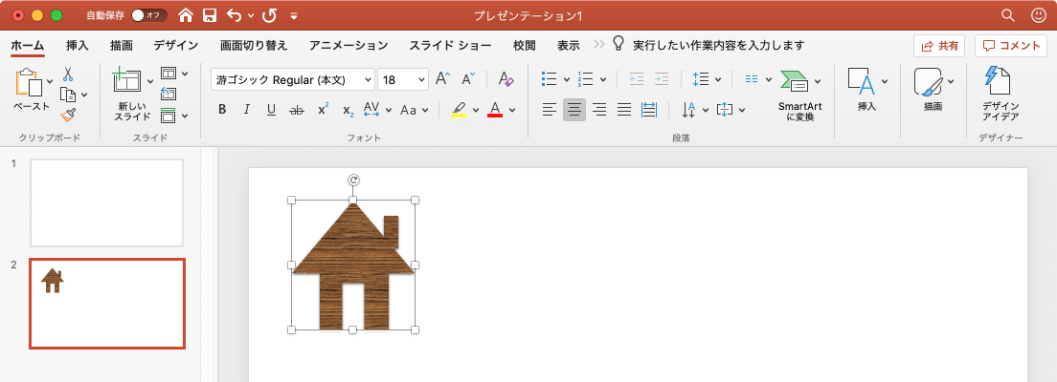1057x382 pixels.
Task: Click the コメント button
Action: [x=1011, y=45]
